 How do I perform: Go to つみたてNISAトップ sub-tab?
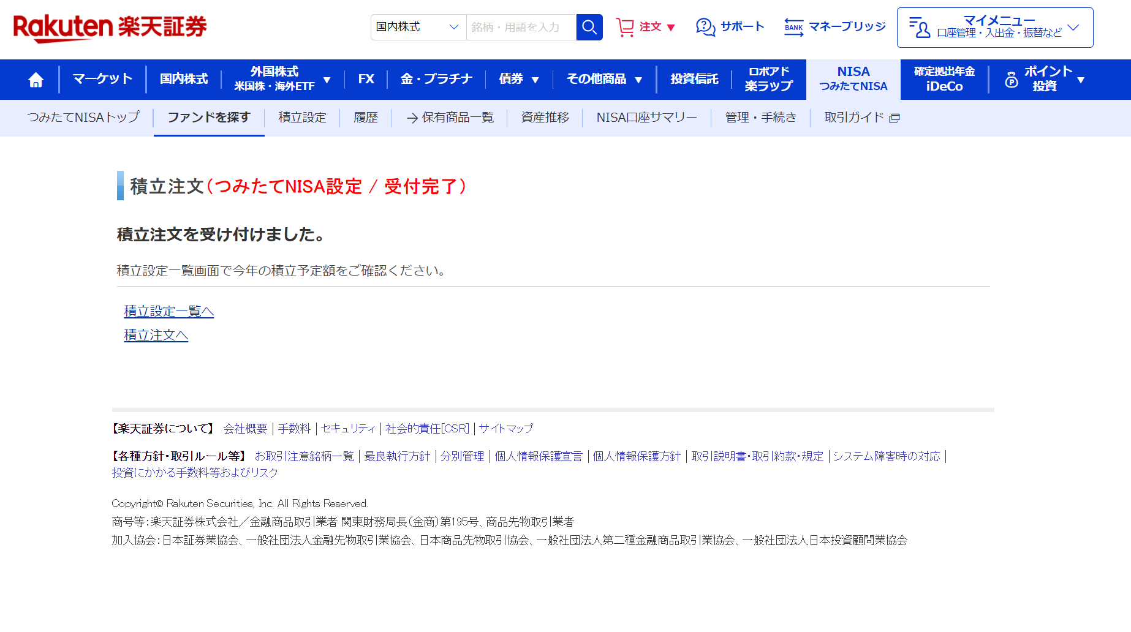(83, 117)
